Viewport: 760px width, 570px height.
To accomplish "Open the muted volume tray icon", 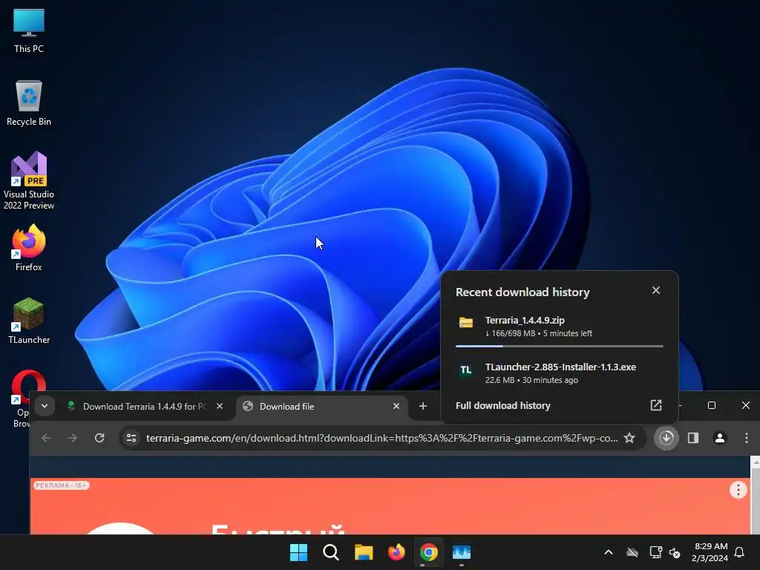I will click(675, 552).
